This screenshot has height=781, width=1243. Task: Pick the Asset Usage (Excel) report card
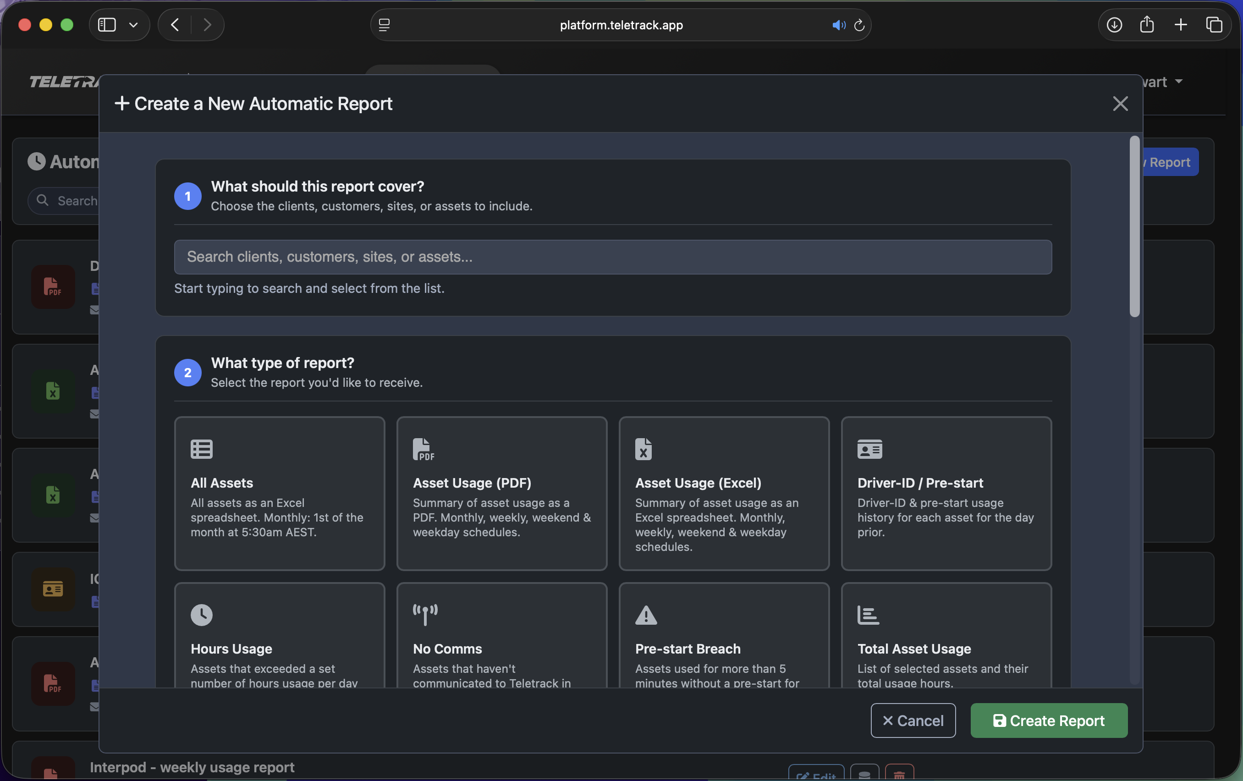724,493
